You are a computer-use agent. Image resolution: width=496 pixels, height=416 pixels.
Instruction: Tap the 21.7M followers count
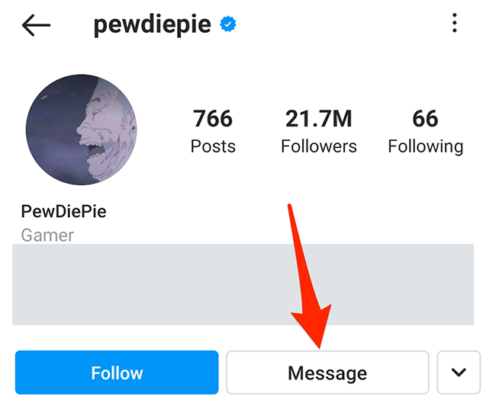click(318, 119)
